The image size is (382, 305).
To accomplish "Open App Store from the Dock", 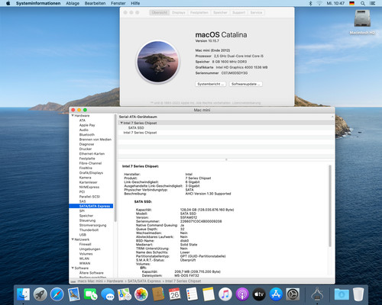I will [x=276, y=294].
